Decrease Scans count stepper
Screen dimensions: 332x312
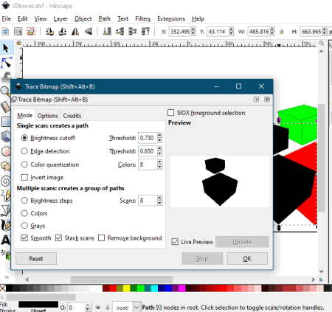(x=159, y=203)
